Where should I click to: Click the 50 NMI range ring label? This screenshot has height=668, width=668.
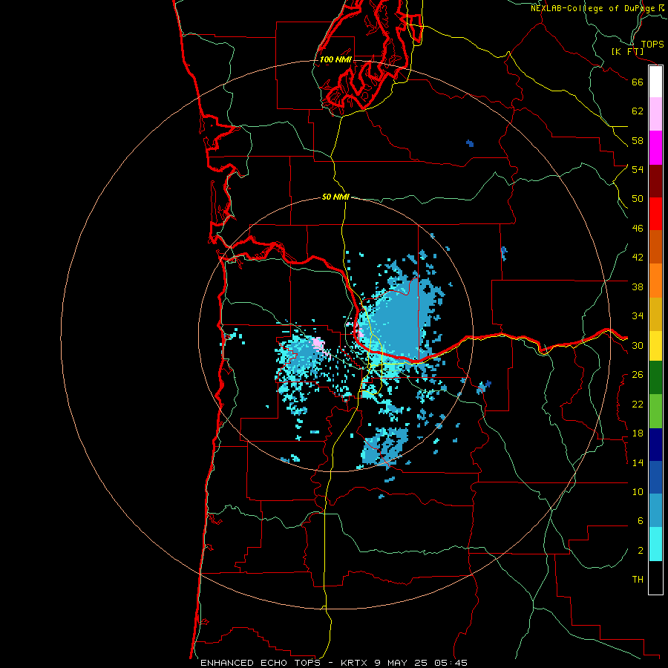335,197
